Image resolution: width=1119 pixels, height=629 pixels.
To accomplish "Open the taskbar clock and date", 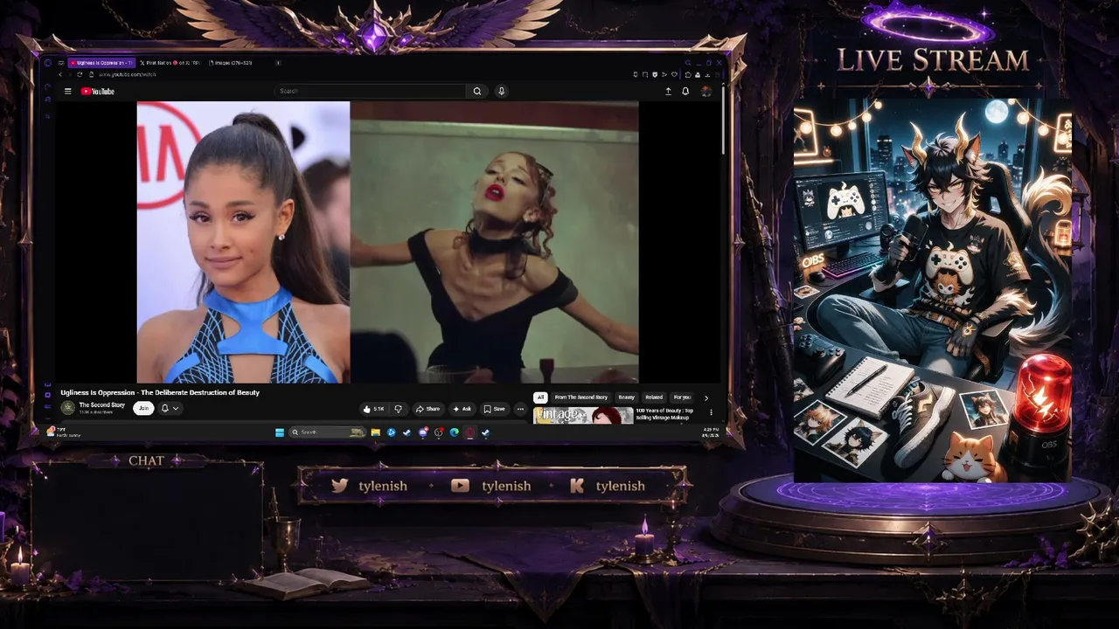I will [x=711, y=432].
